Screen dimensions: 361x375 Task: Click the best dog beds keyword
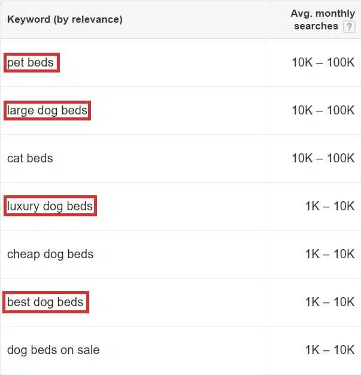(x=45, y=302)
